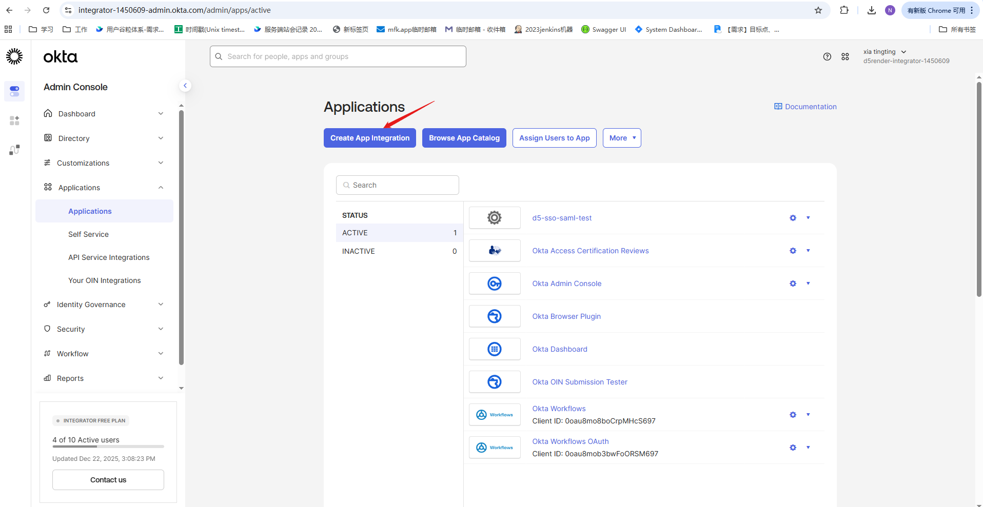Collapse the sidebar with the arrow button
The image size is (983, 507).
[x=185, y=86]
